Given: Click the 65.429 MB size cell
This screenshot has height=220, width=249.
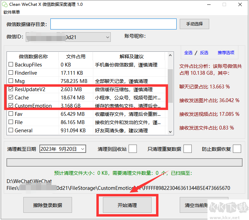Looking at the screenshot, I should [73, 114].
